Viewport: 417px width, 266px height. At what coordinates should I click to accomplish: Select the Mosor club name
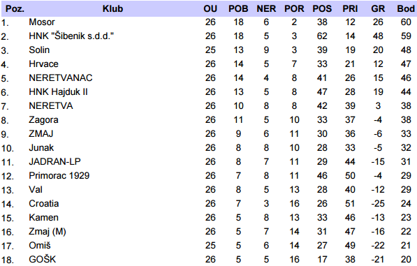point(42,22)
